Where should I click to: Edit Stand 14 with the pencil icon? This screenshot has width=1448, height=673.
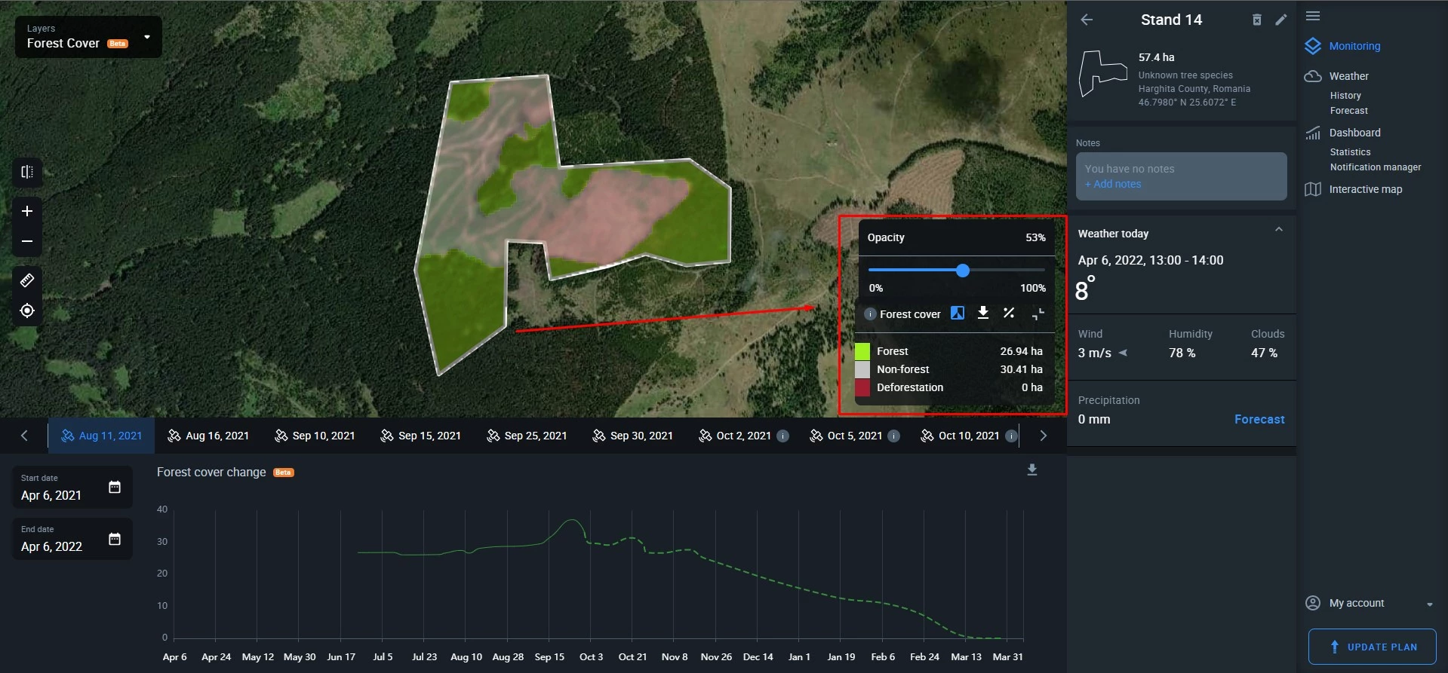click(x=1280, y=20)
